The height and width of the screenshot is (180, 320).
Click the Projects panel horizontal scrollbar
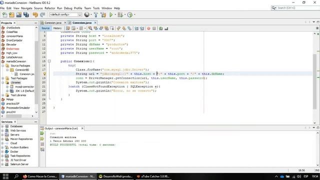click(14, 116)
